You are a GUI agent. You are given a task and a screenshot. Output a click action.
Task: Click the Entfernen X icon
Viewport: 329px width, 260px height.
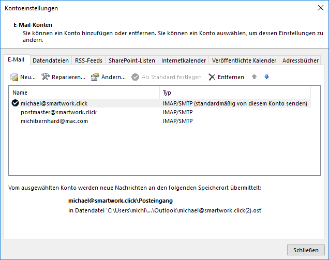coord(212,77)
